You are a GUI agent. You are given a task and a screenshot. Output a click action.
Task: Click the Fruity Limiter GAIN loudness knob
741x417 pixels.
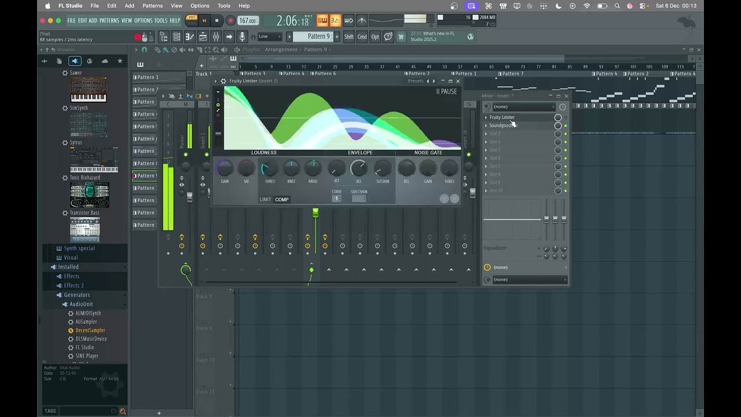click(x=225, y=169)
